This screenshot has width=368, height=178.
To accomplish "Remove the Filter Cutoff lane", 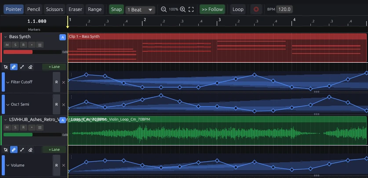I will pos(64,82).
